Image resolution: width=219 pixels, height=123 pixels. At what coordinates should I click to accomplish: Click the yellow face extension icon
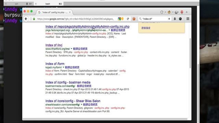(x=169, y=12)
